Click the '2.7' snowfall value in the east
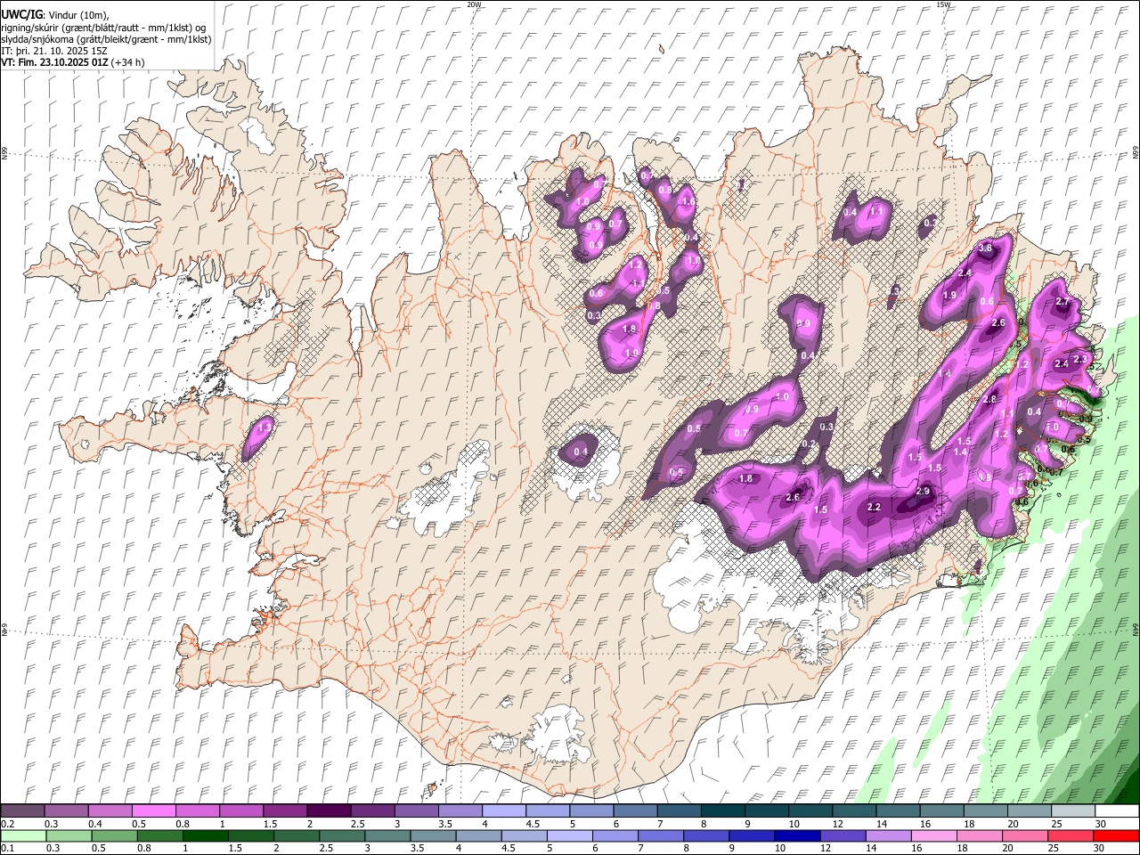The height and width of the screenshot is (855, 1140). click(x=1062, y=302)
